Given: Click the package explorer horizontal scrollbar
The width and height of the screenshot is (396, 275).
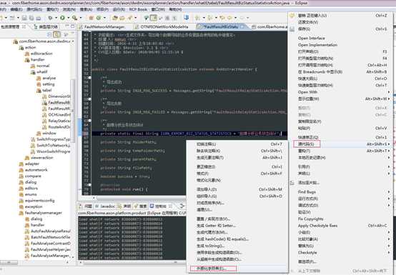Looking at the screenshot, I should (x=9, y=263).
